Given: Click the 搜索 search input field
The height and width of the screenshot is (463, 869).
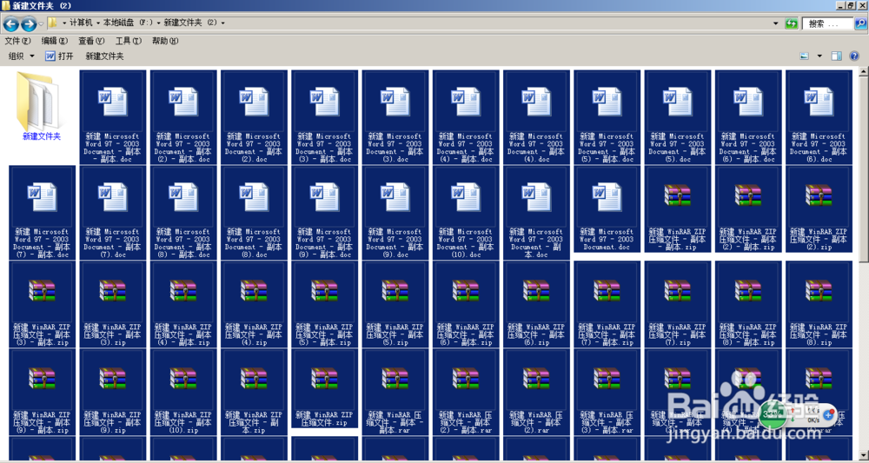Looking at the screenshot, I should (x=827, y=23).
